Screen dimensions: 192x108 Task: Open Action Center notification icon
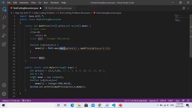pyautogui.click(x=188, y=105)
